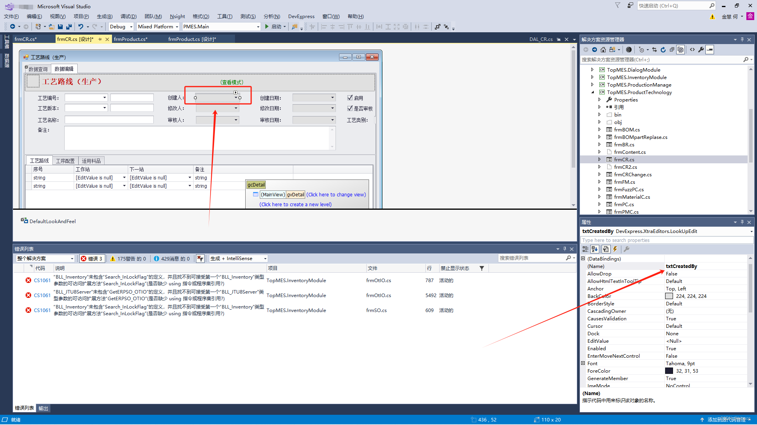
Task: Click the Undo arrow in toolbar
Action: tap(81, 26)
